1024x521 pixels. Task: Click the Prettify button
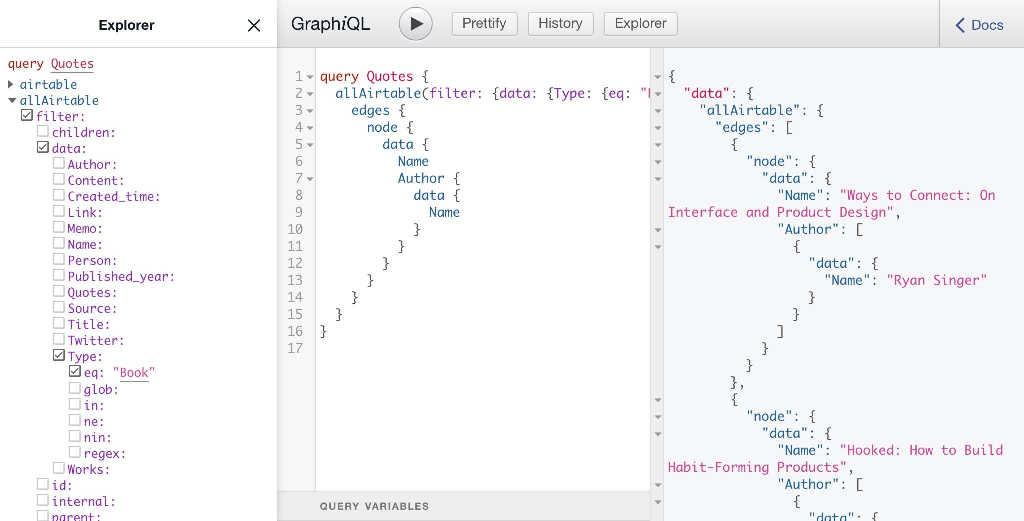click(484, 23)
